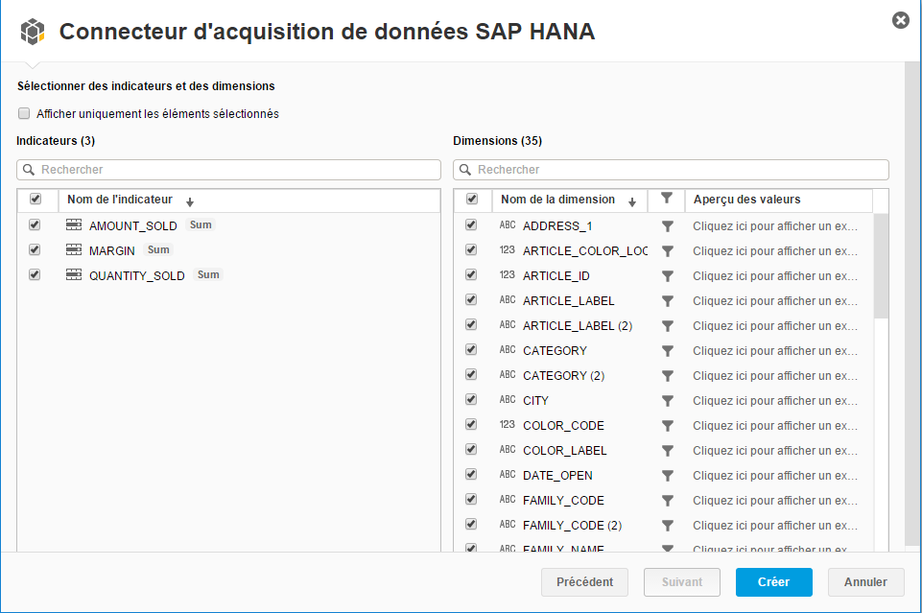Close the SAP HANA connector dialog

click(x=901, y=20)
